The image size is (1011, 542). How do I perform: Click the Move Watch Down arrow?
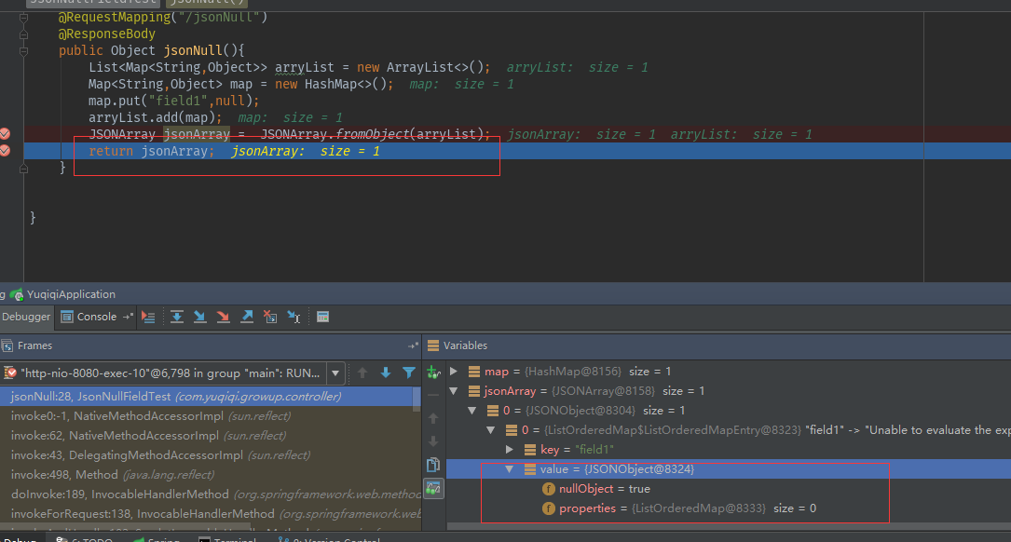click(433, 441)
